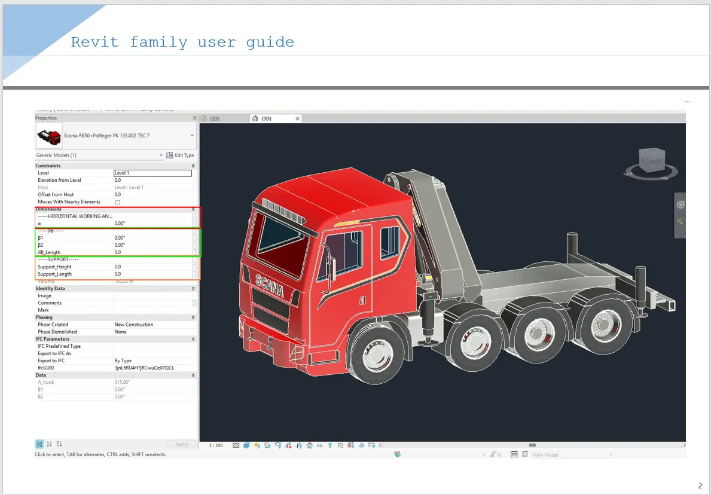Click inside the Level value field
711x495 pixels.
click(153, 173)
